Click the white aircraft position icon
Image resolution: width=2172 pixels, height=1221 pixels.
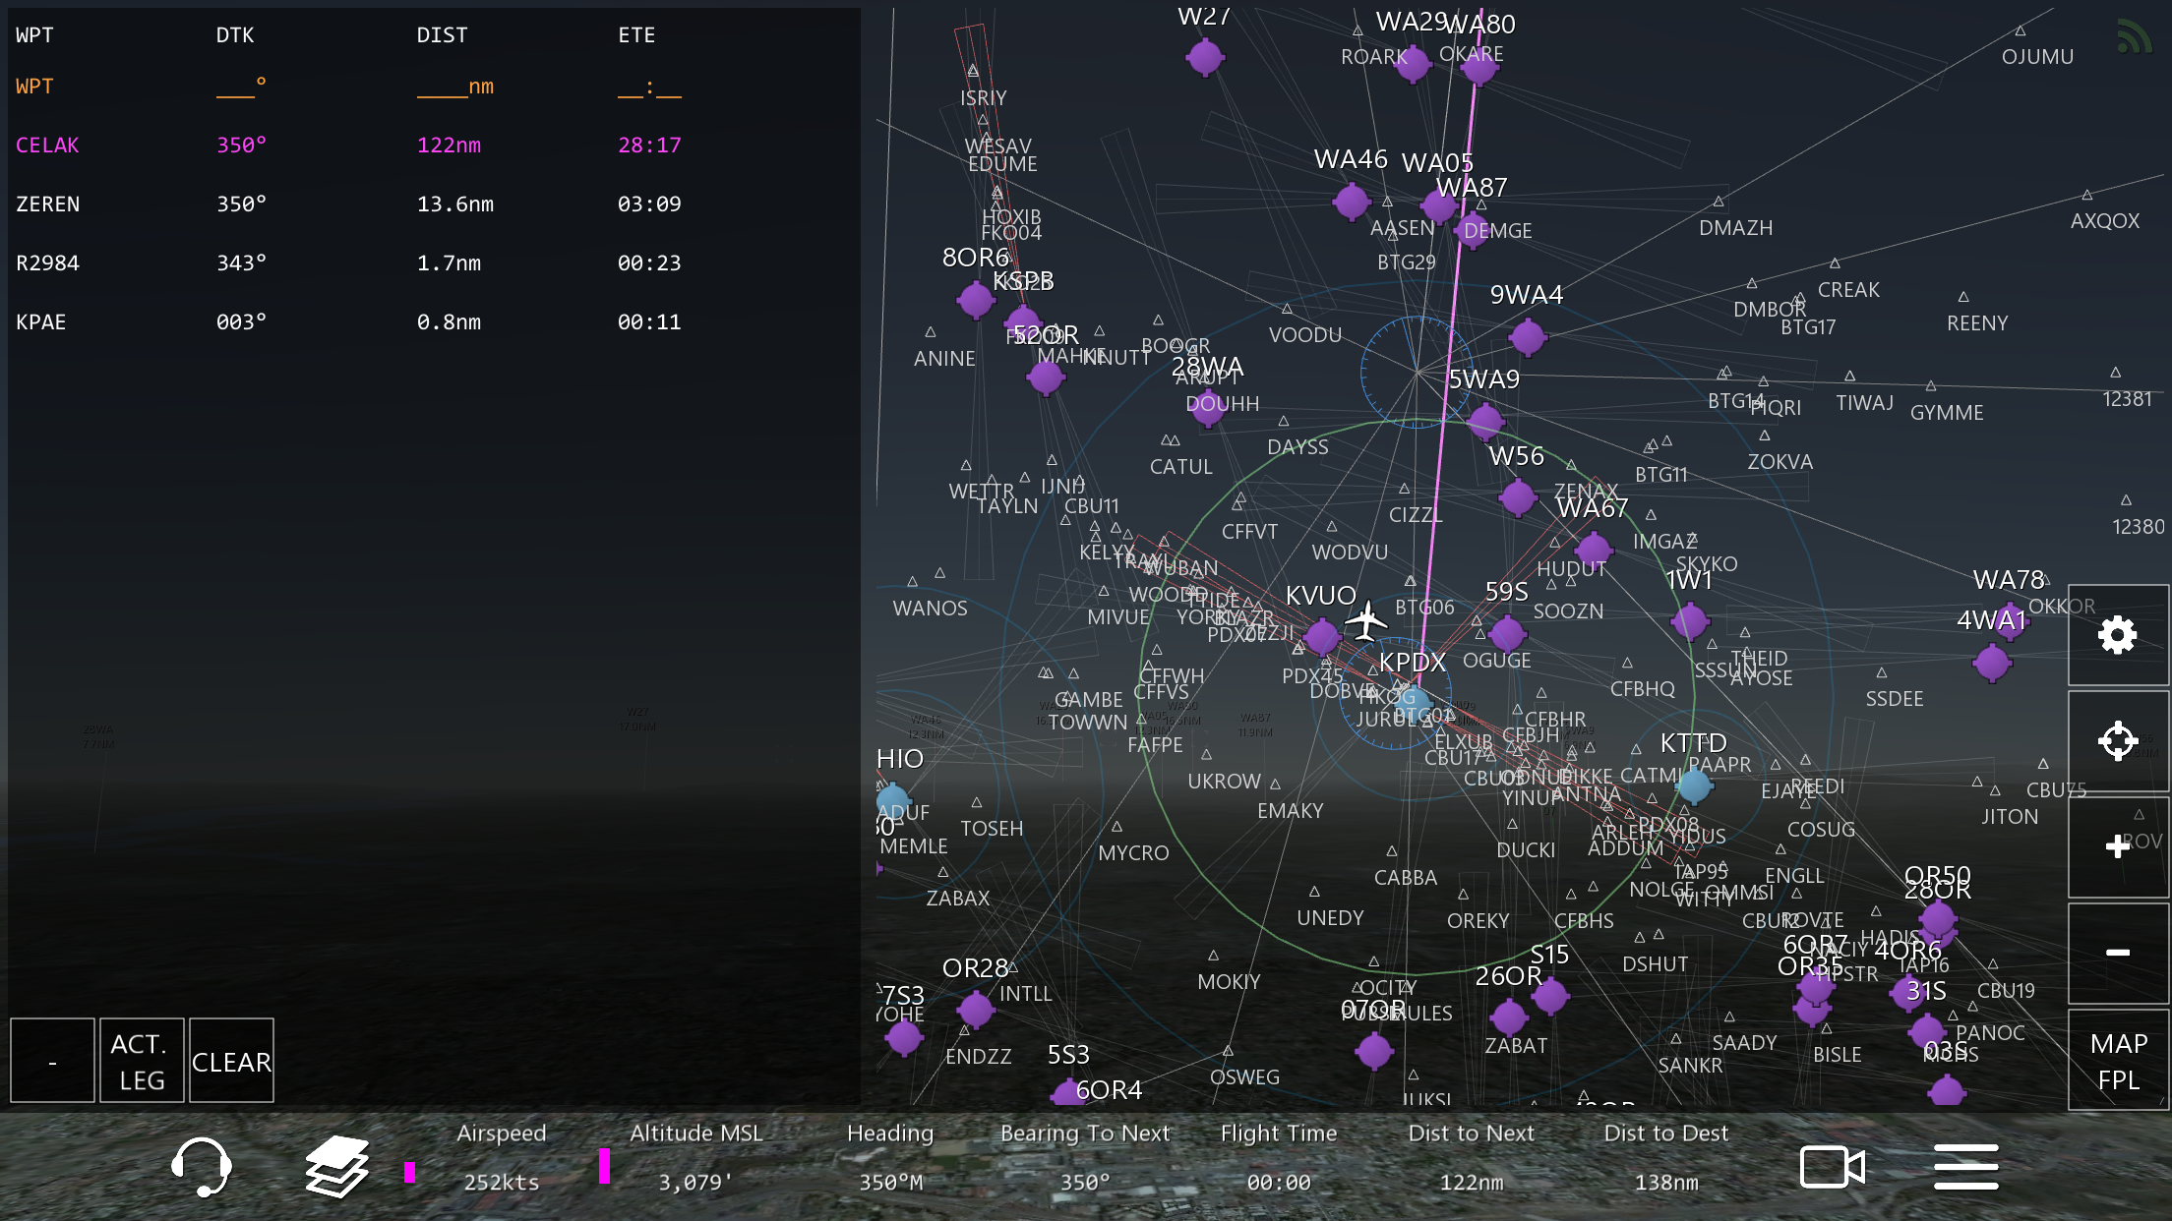coord(1365,621)
